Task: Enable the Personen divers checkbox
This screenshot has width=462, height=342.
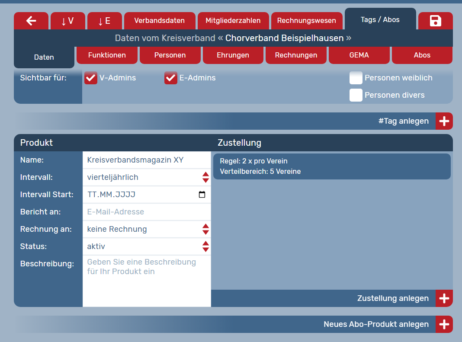Action: pos(356,95)
